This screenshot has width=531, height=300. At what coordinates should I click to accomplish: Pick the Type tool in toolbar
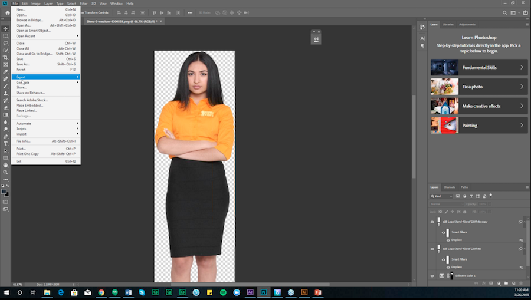6,143
